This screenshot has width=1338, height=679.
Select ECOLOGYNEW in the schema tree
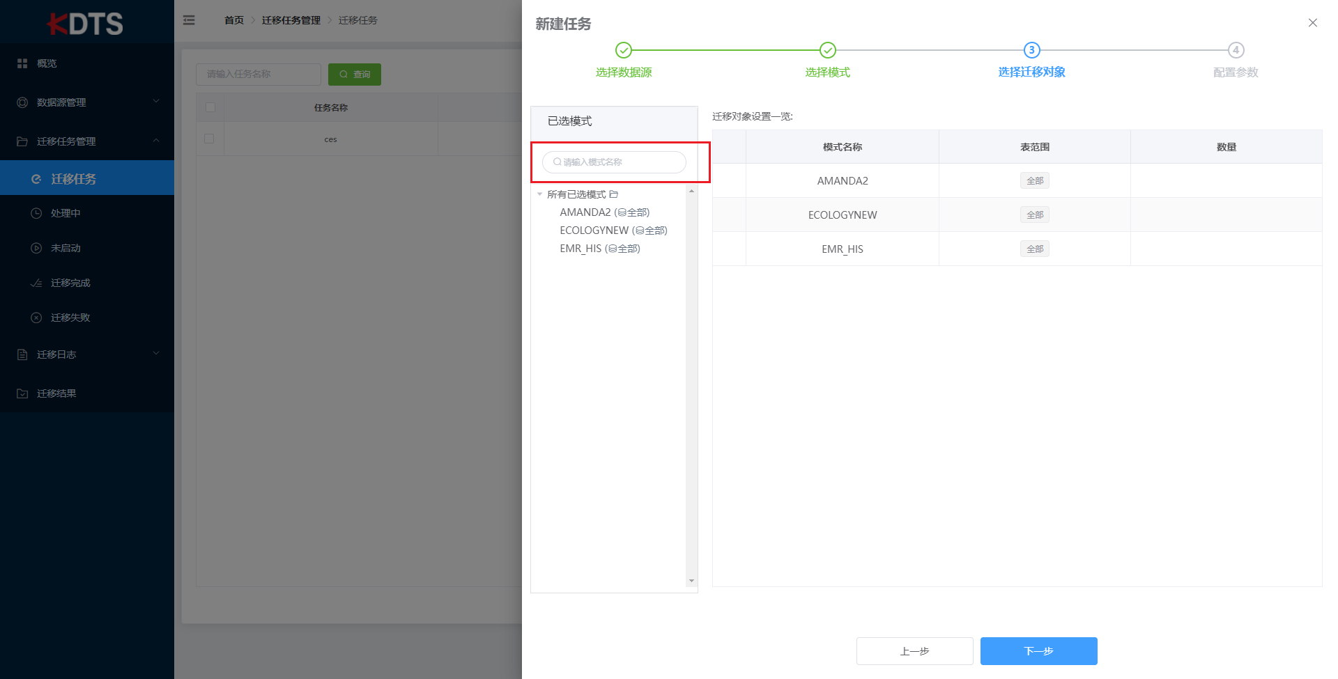pyautogui.click(x=614, y=231)
